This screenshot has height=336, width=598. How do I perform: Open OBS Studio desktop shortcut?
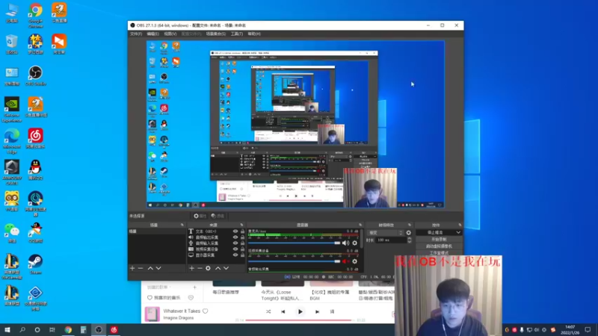(x=35, y=75)
